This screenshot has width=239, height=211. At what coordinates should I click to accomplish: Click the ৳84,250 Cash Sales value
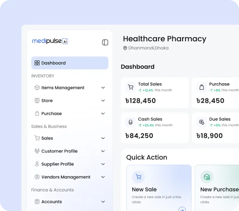coord(139,136)
